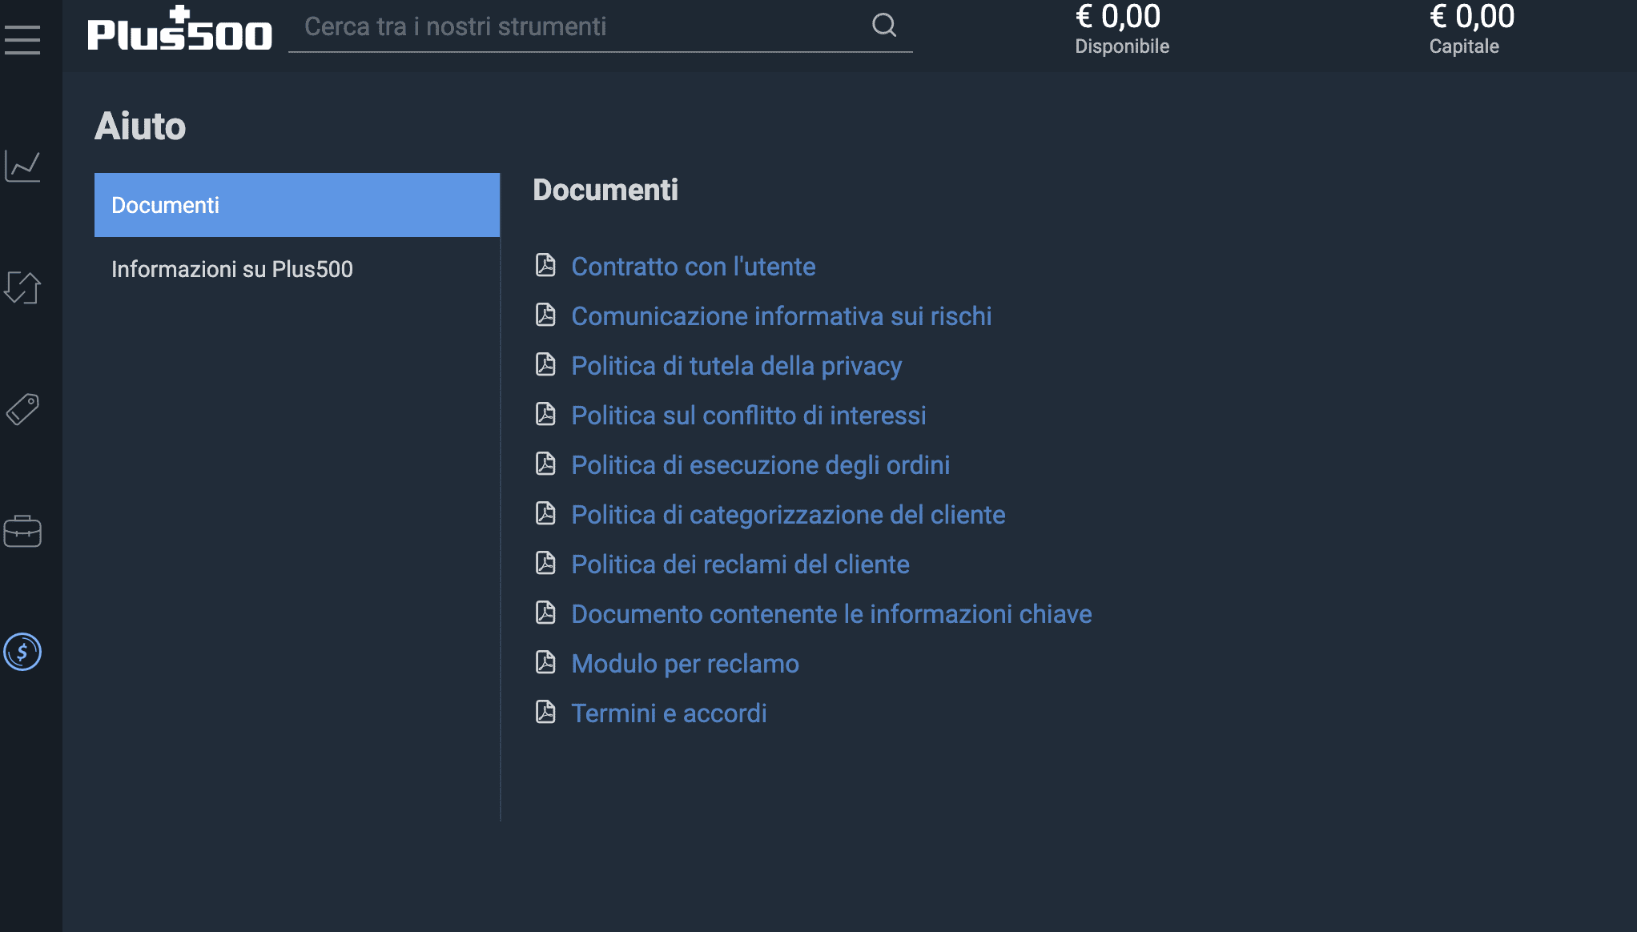This screenshot has height=932, width=1637.
Task: Open Politica di esecuzione degli ordini
Action: click(x=760, y=465)
